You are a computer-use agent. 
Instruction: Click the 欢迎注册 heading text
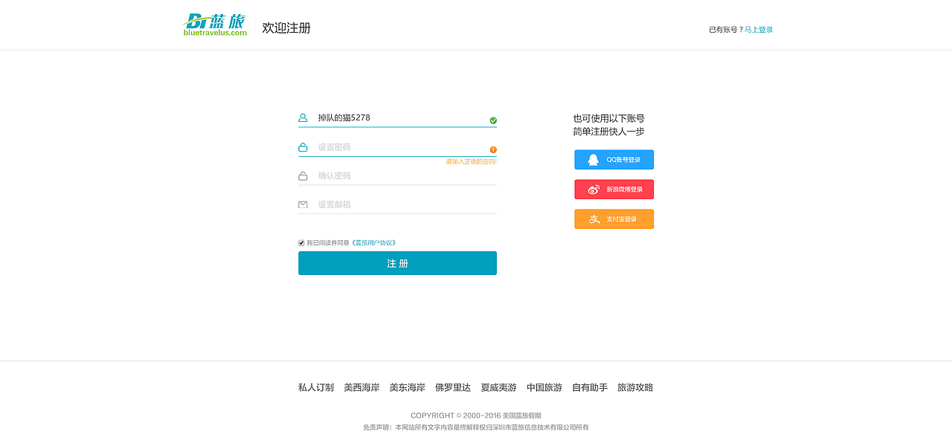coord(286,28)
